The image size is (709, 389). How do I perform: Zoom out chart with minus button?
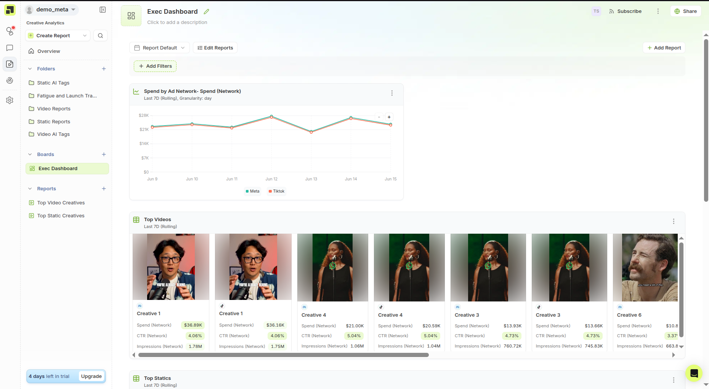379,117
